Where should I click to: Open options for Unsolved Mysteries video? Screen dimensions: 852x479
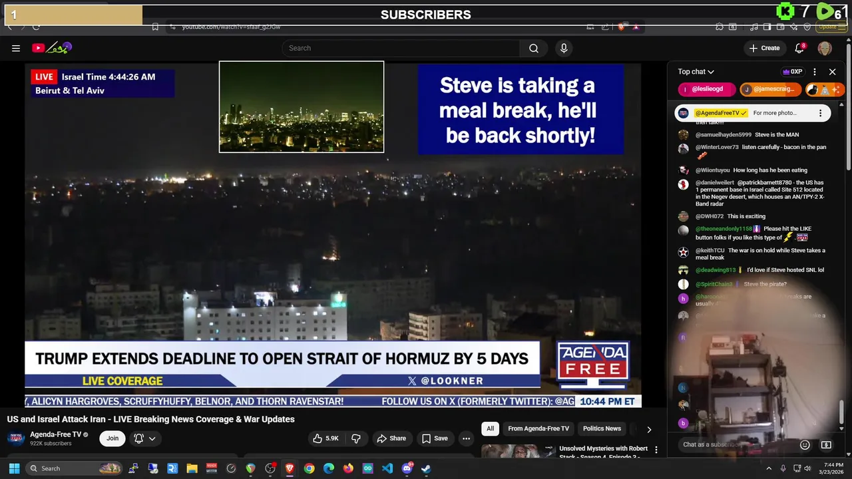656,450
